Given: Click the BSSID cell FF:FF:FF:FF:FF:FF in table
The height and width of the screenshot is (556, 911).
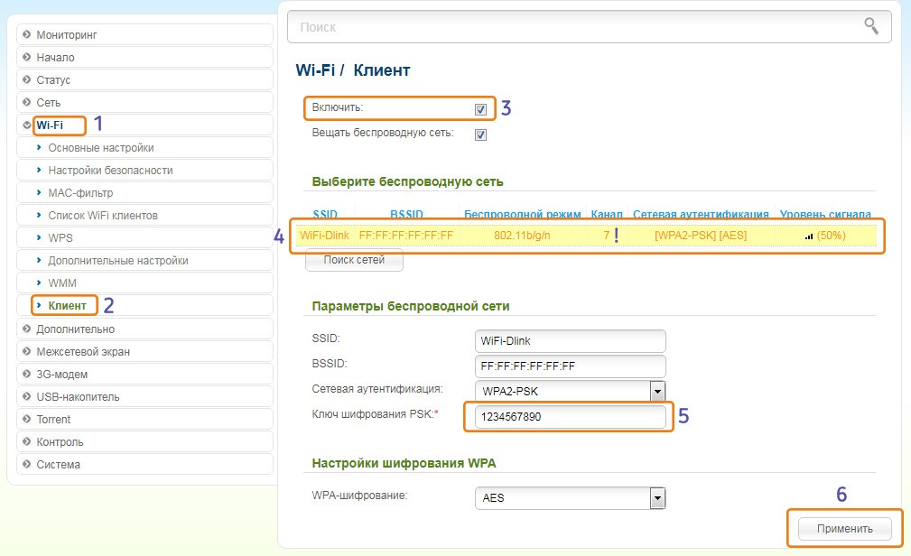Looking at the screenshot, I should (x=405, y=236).
